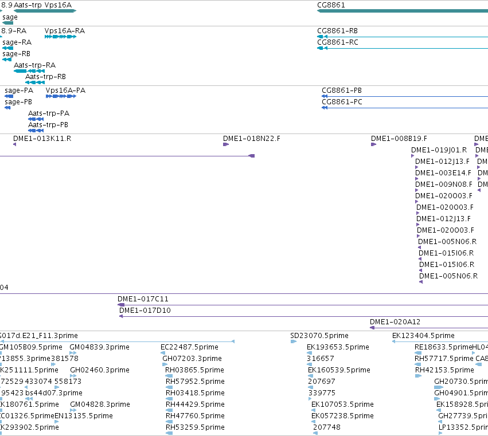Open the CG8861-PB protein label
This screenshot has width=488, height=436.
(342, 91)
